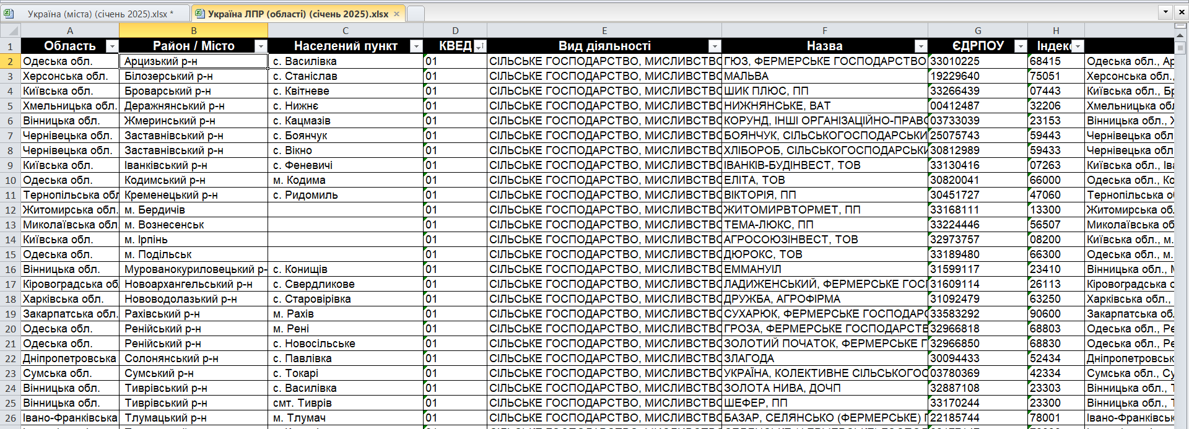Click the Excel icon on first tab
Image resolution: width=1189 pixels, height=429 pixels.
9,13
